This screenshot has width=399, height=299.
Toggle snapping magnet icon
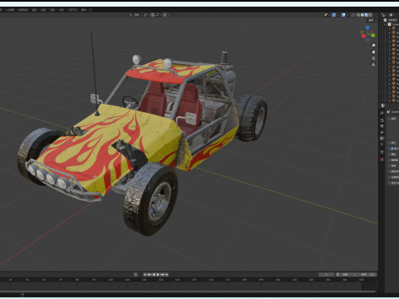153,15
